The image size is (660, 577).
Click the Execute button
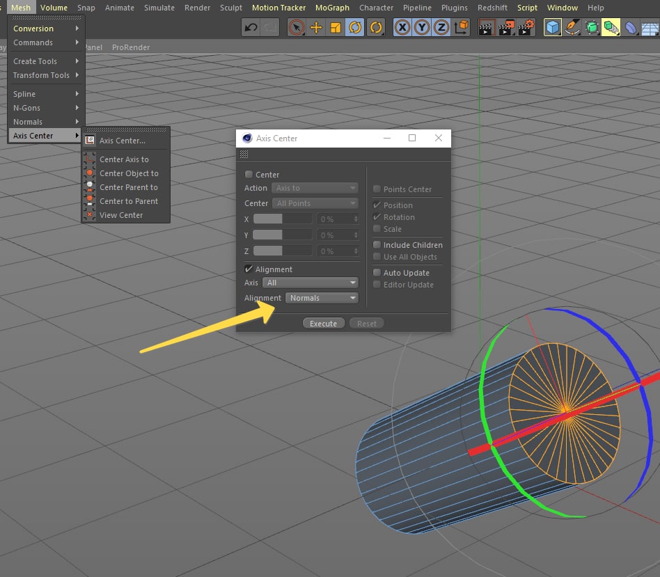coord(323,323)
